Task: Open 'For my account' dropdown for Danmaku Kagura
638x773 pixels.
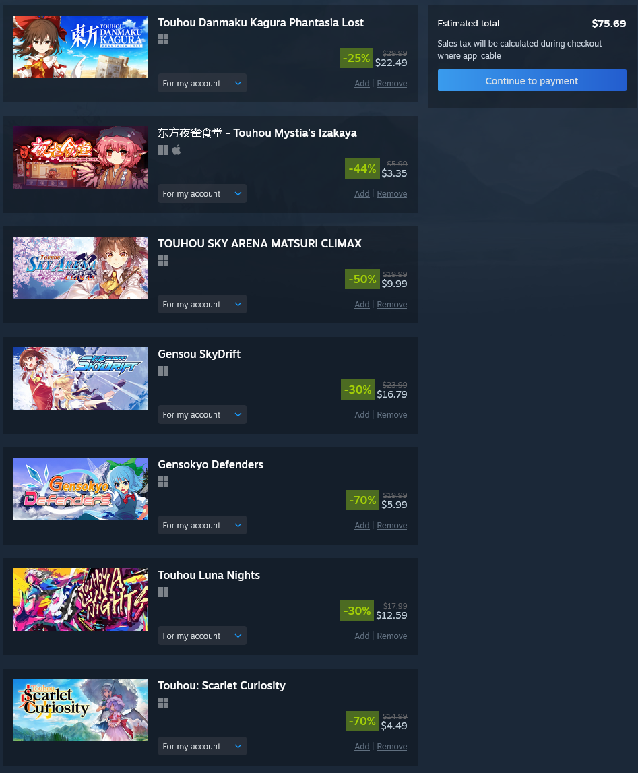Action: pos(202,84)
